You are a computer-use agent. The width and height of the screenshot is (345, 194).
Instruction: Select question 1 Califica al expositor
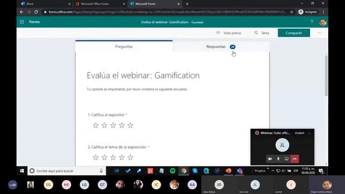coord(107,115)
